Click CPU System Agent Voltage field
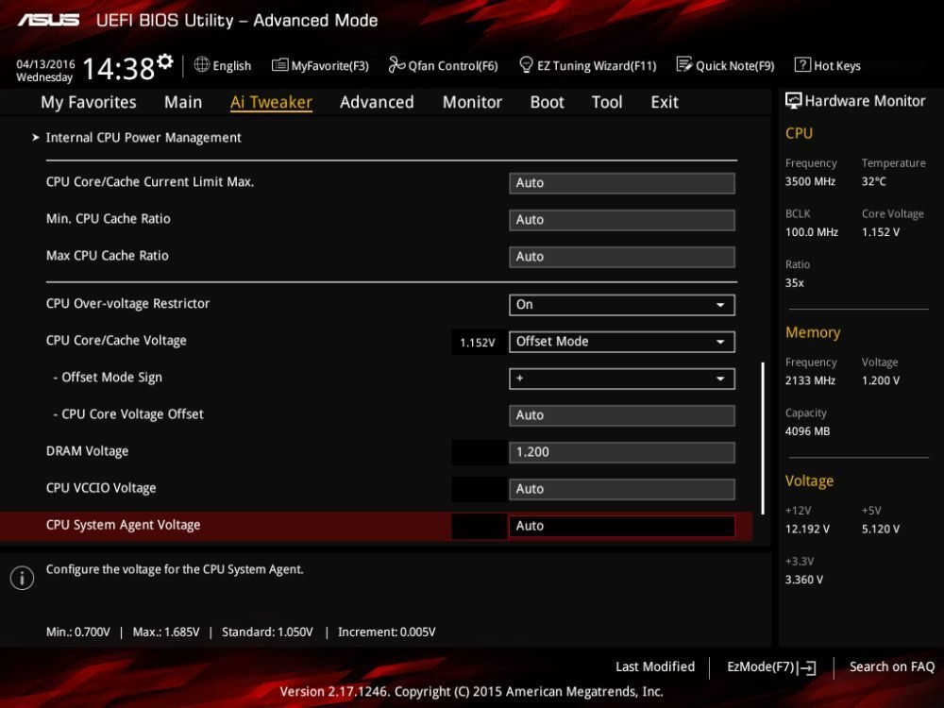This screenshot has width=944, height=708. (622, 526)
